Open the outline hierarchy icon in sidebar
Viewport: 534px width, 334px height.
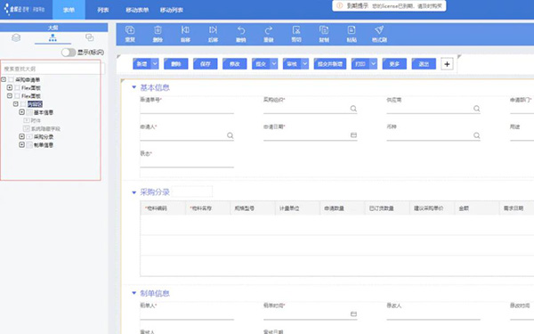pyautogui.click(x=53, y=37)
